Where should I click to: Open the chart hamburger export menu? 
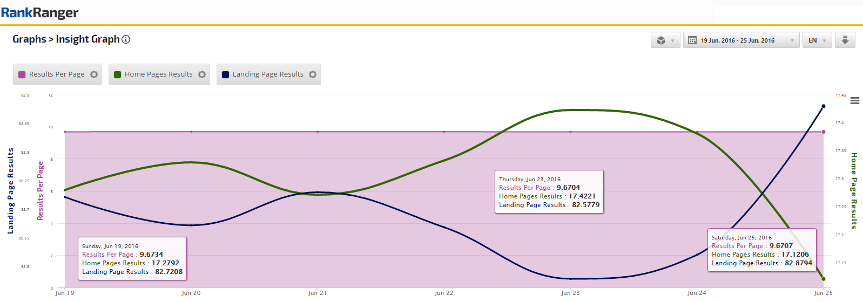[x=855, y=101]
